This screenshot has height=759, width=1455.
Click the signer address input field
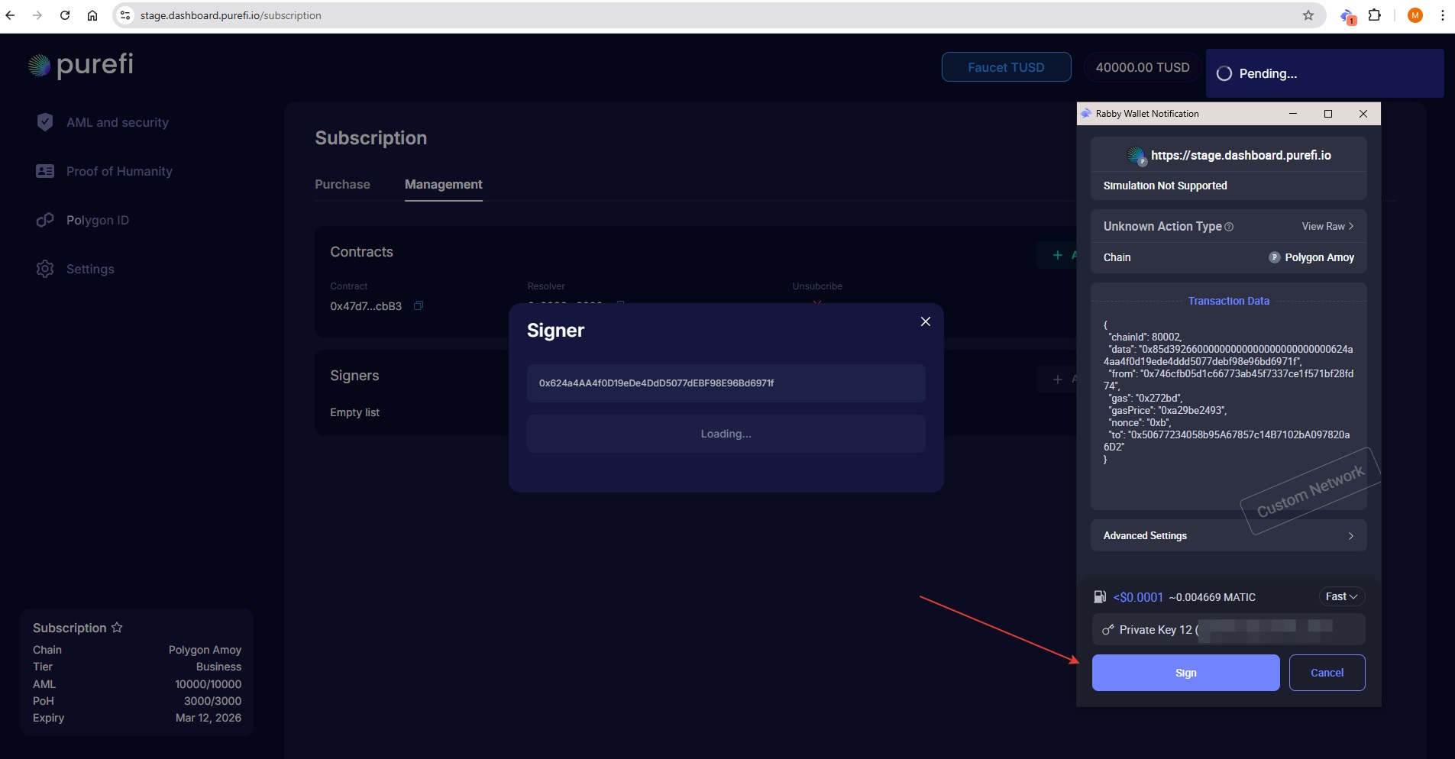(726, 383)
